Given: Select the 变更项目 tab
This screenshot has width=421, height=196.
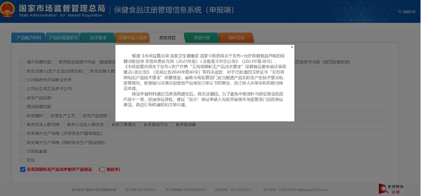Looking at the screenshot, I should pyautogui.click(x=167, y=38).
